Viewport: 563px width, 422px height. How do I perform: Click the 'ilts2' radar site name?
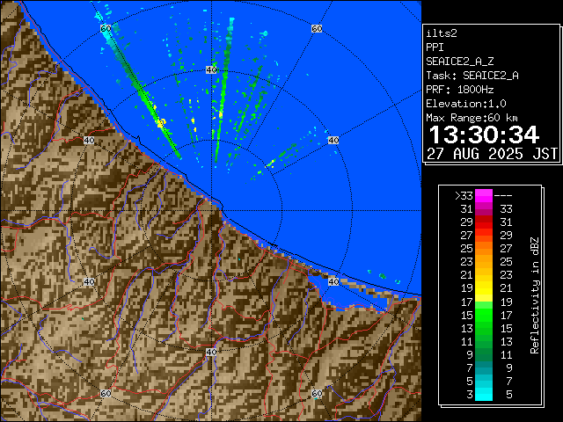tap(440, 33)
